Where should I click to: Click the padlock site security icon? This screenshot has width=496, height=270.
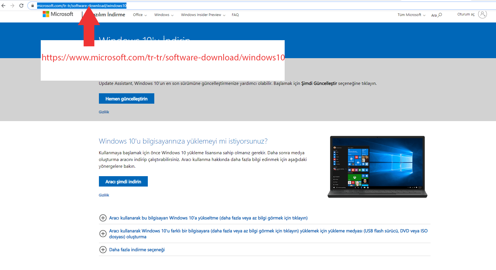click(x=33, y=6)
